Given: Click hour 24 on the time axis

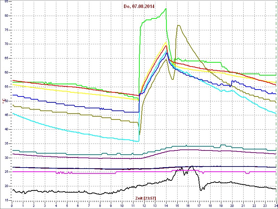Looking at the screenshot, I should click(276, 205).
